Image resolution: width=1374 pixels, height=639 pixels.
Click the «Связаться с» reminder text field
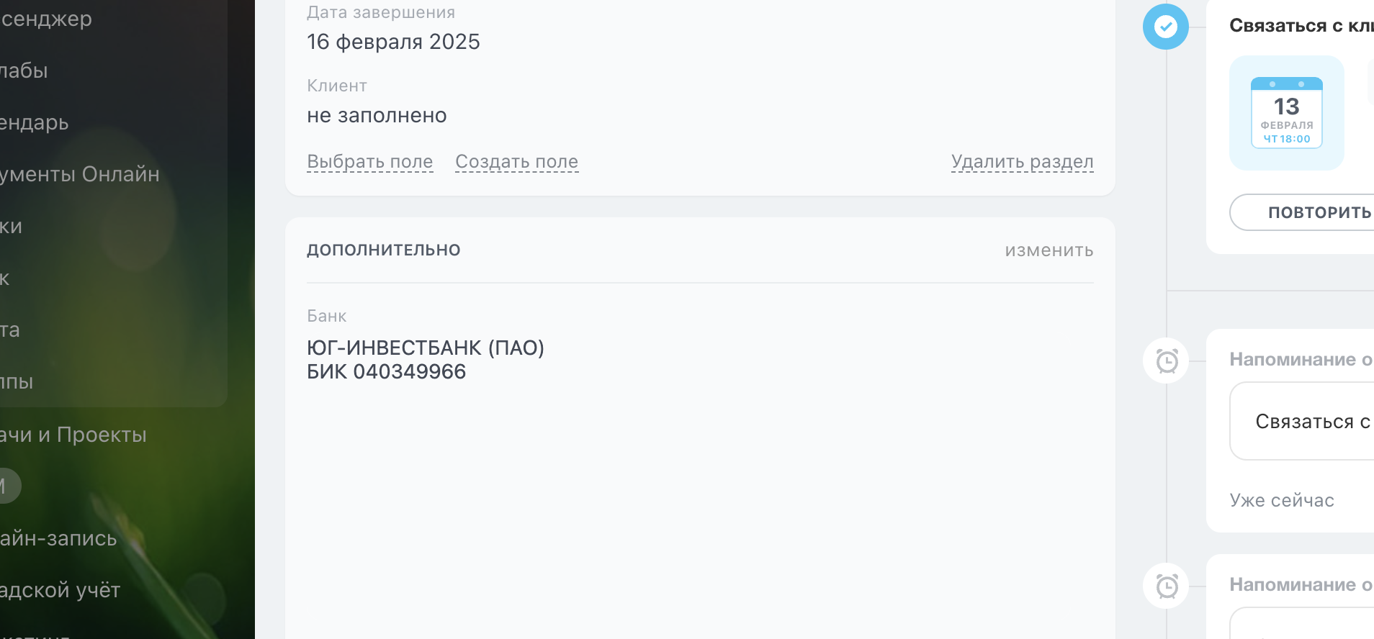pyautogui.click(x=1311, y=422)
